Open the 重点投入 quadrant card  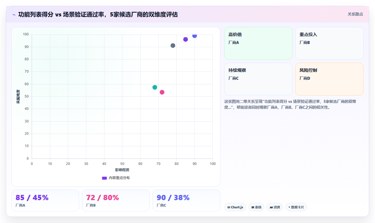tap(329, 43)
